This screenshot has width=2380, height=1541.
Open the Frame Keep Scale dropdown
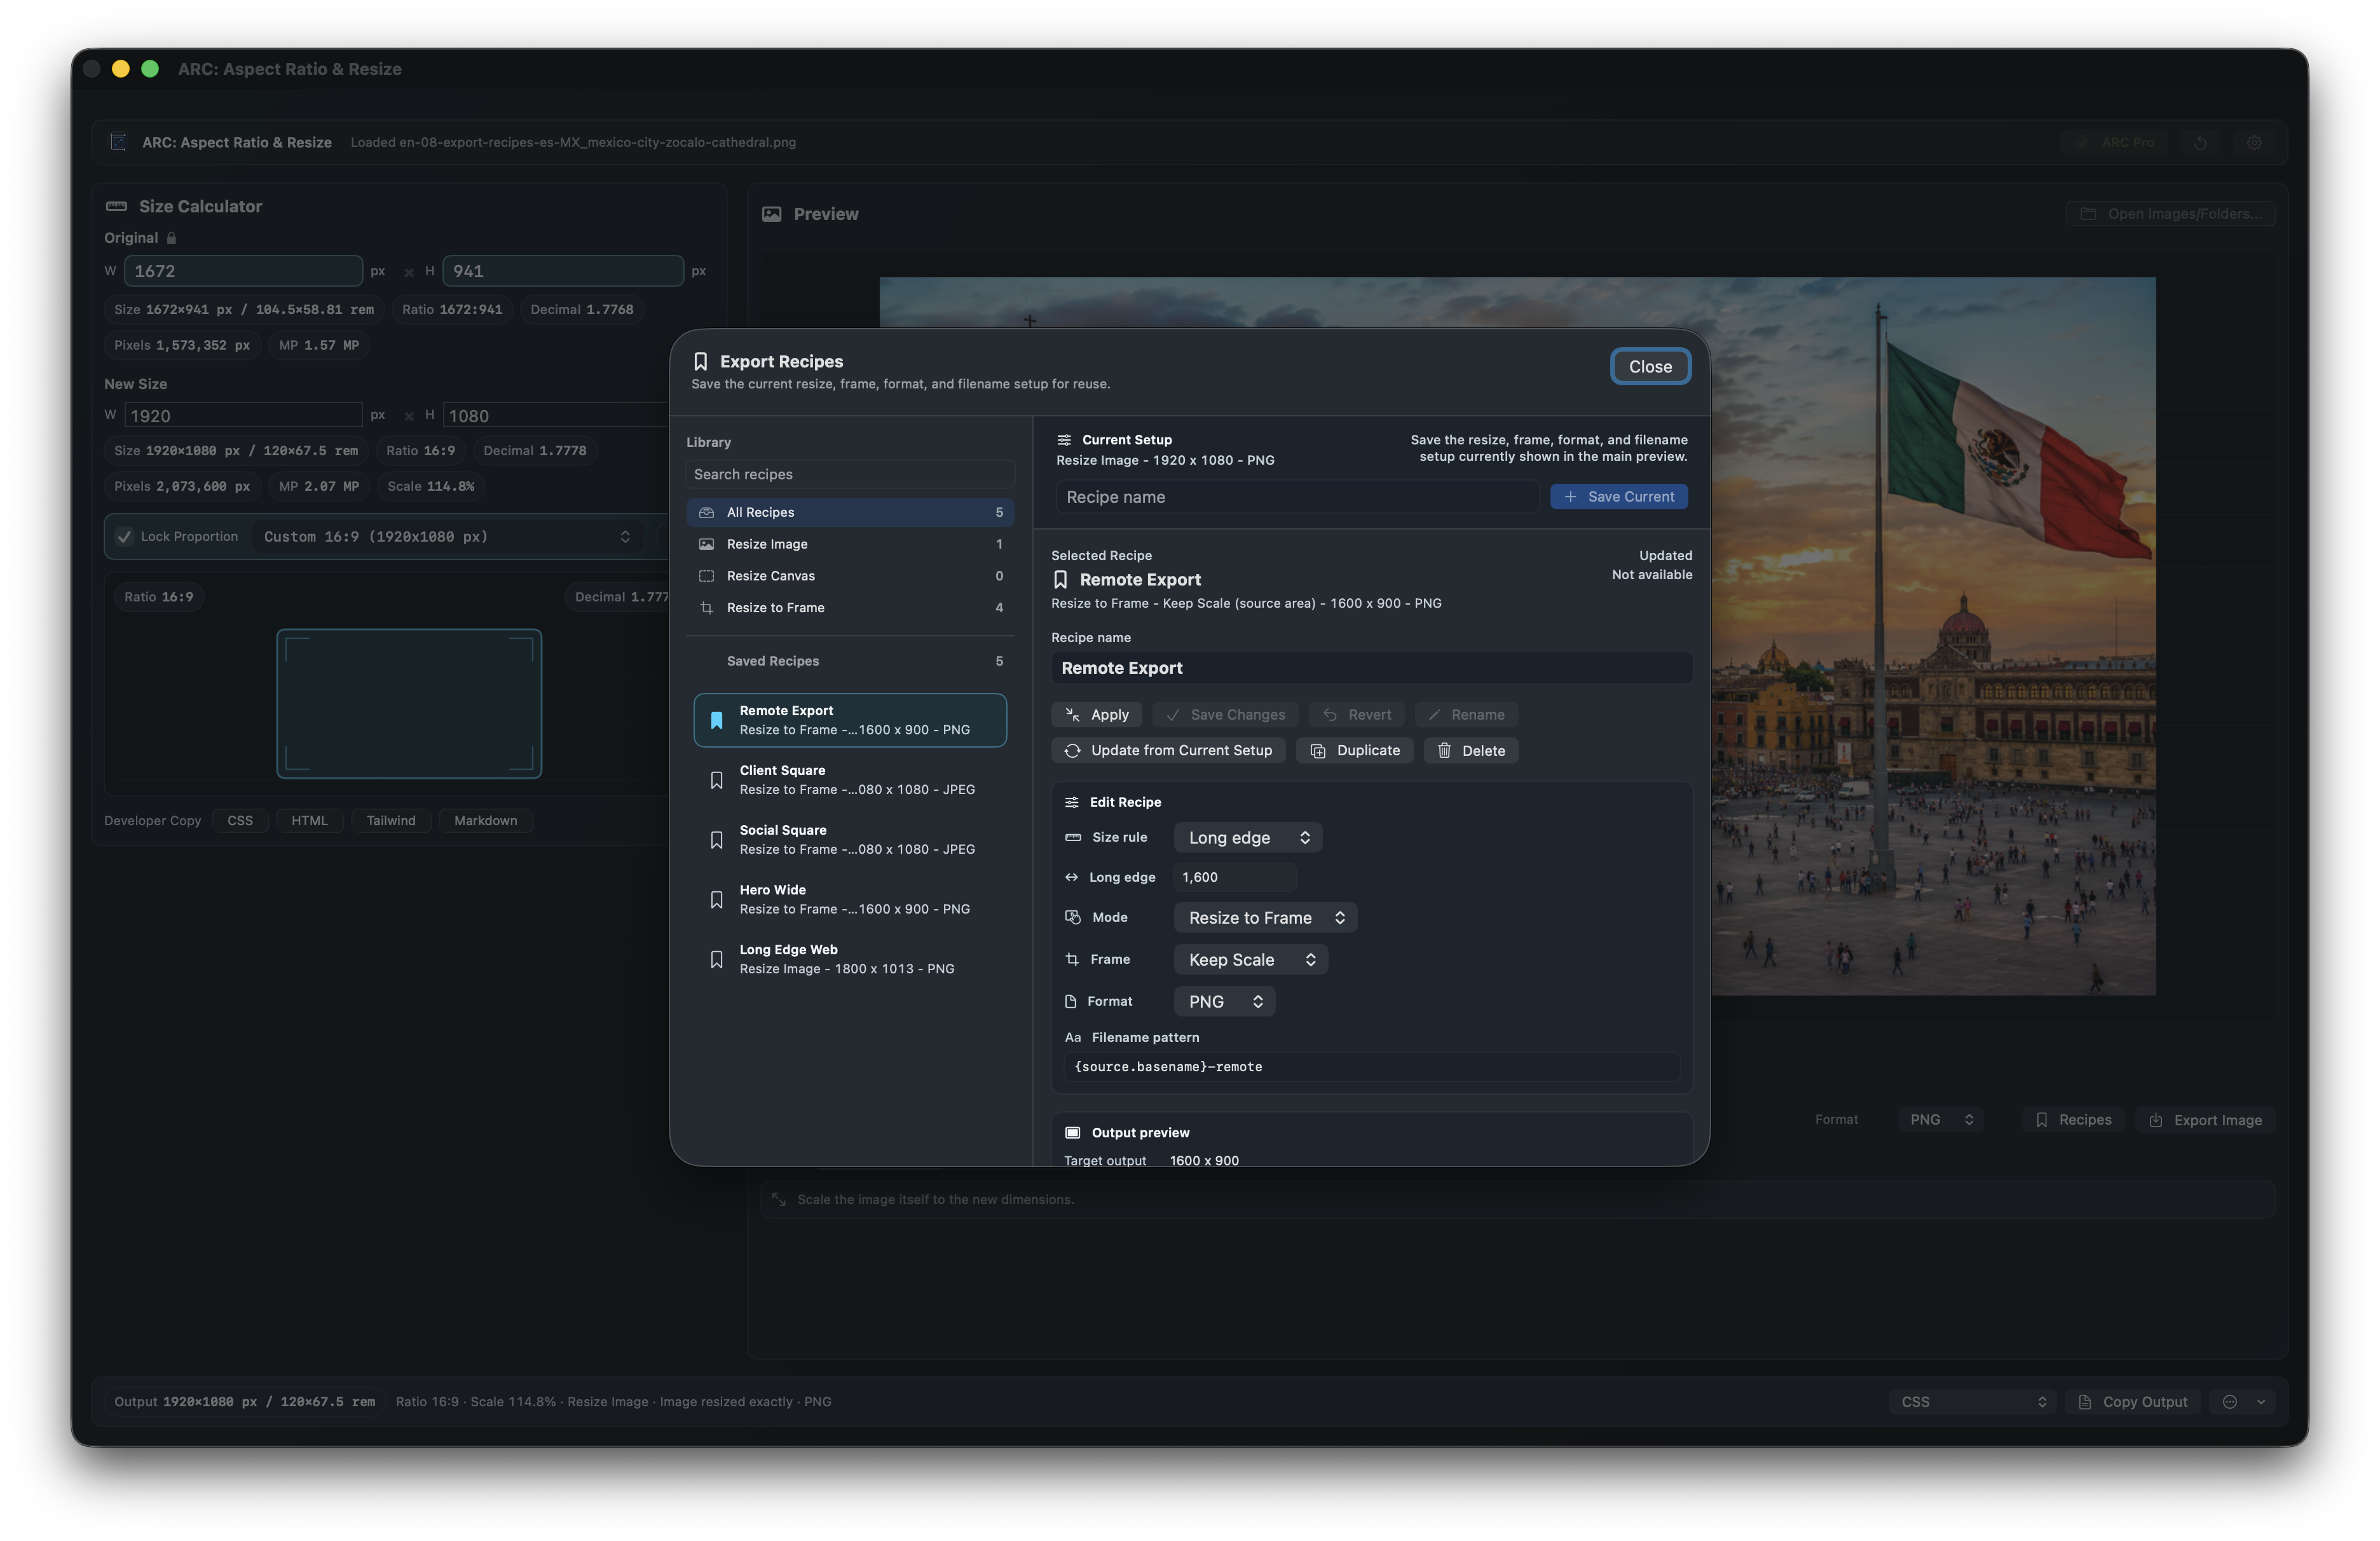click(1250, 959)
